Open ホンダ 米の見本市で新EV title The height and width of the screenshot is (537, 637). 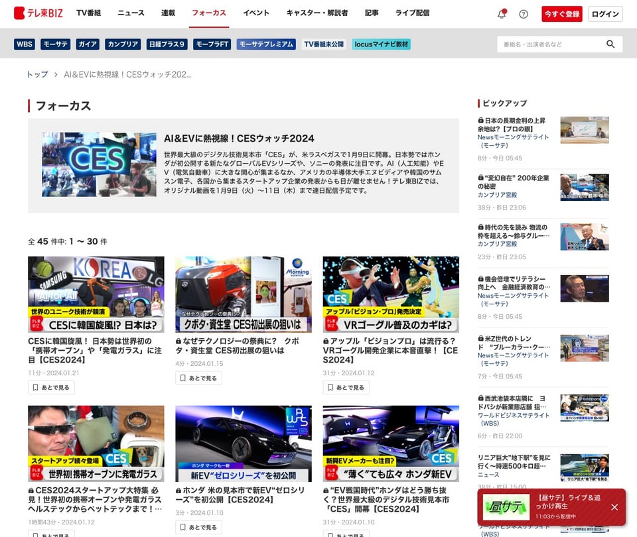pos(240,495)
